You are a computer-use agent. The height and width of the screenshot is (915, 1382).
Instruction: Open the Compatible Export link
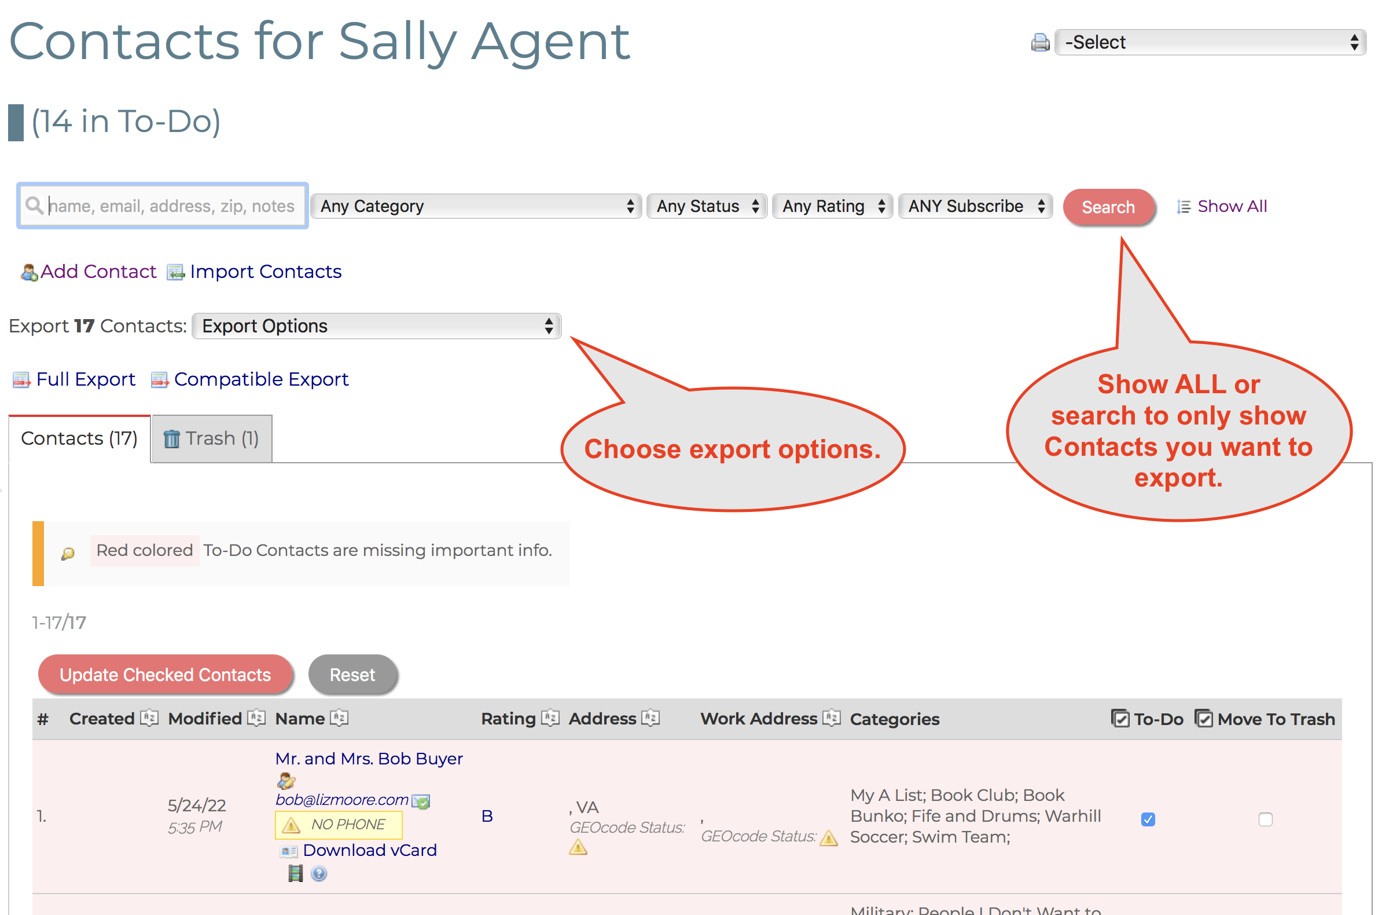click(261, 379)
